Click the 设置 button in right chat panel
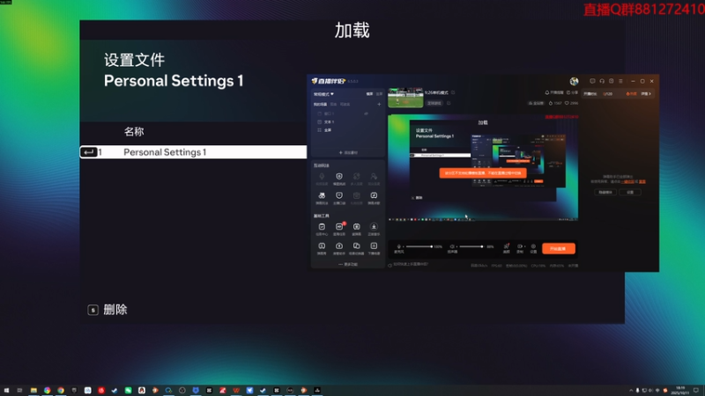705x396 pixels. coord(630,192)
